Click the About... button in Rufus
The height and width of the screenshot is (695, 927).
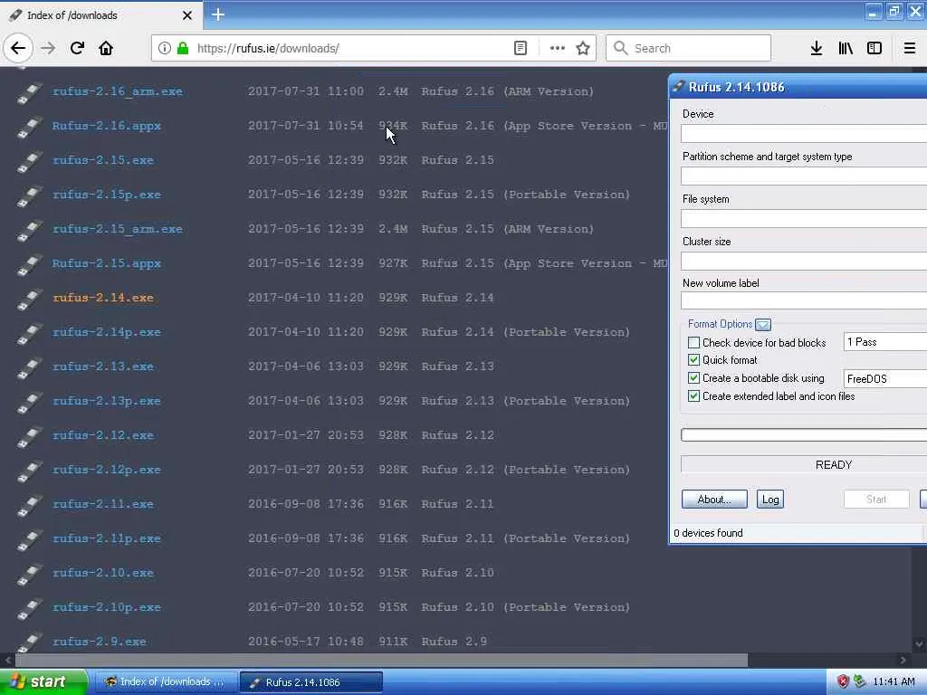[x=714, y=500]
